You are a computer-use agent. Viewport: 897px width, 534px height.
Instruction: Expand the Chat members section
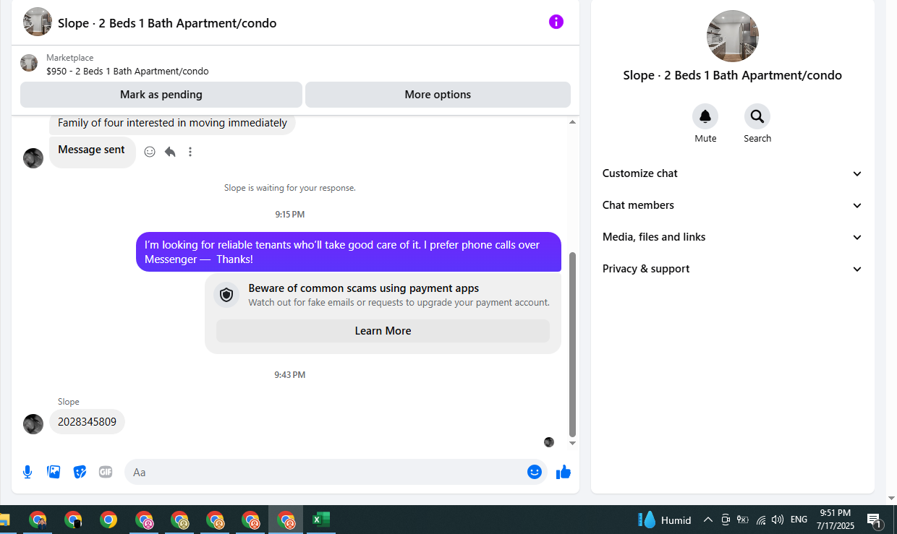tap(732, 205)
